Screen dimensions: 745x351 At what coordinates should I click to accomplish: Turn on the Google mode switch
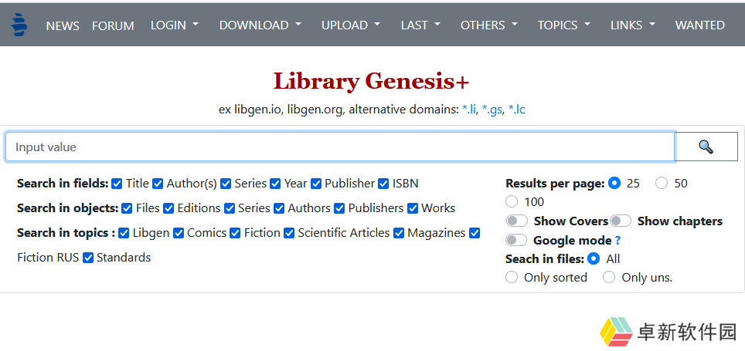tap(517, 240)
